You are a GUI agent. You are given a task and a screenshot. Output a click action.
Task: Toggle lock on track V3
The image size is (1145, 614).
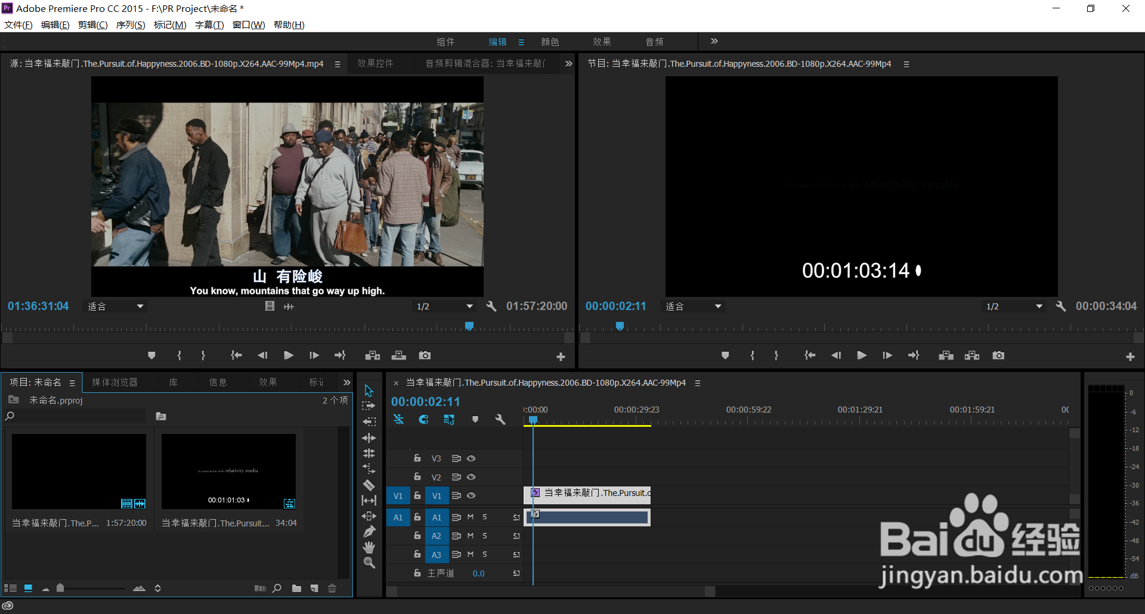[417, 458]
